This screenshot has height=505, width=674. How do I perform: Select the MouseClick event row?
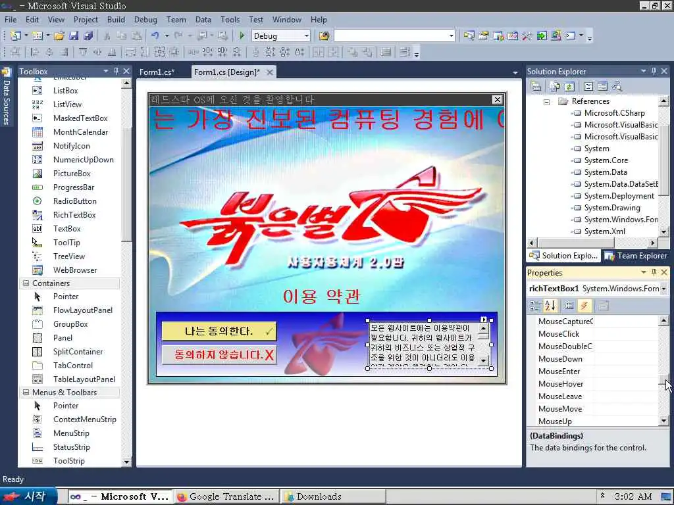click(598, 334)
